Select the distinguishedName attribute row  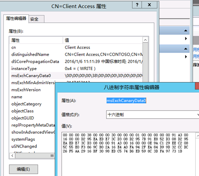tap(77, 54)
